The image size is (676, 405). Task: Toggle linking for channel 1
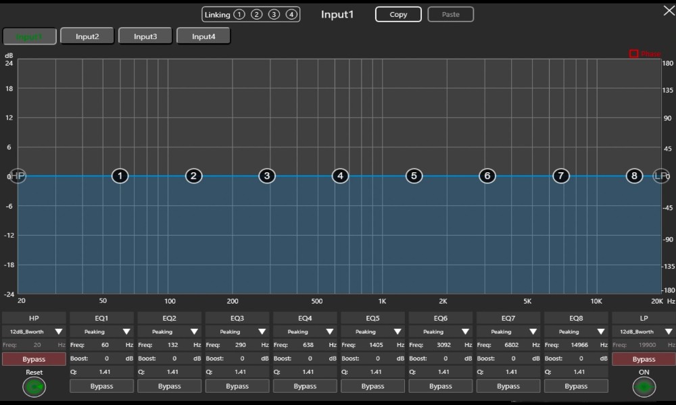click(239, 15)
